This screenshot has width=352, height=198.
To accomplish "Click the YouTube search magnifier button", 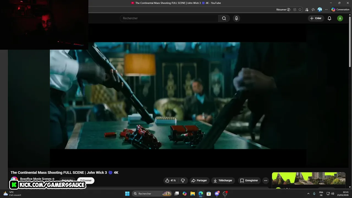I will pos(224,18).
